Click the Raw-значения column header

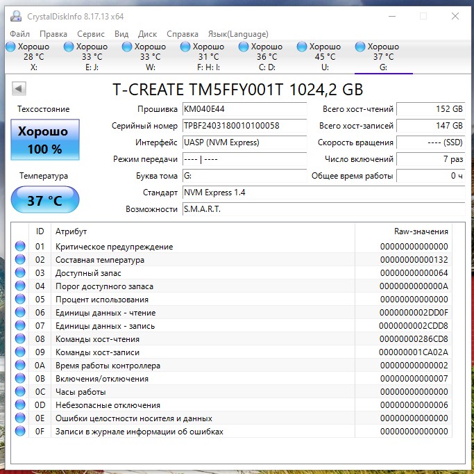(403, 231)
